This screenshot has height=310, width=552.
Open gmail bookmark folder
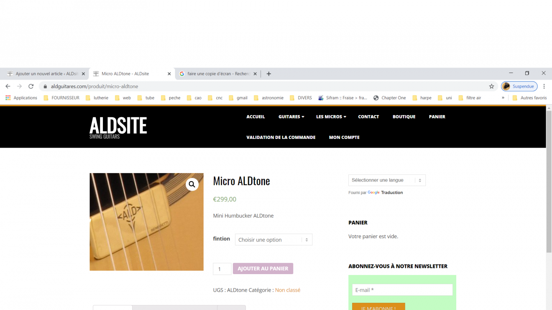coord(238,98)
